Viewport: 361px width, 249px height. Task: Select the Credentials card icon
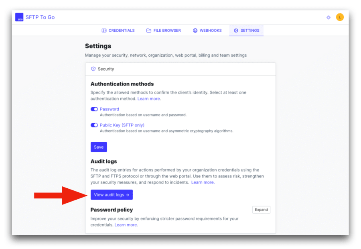pyautogui.click(x=103, y=30)
